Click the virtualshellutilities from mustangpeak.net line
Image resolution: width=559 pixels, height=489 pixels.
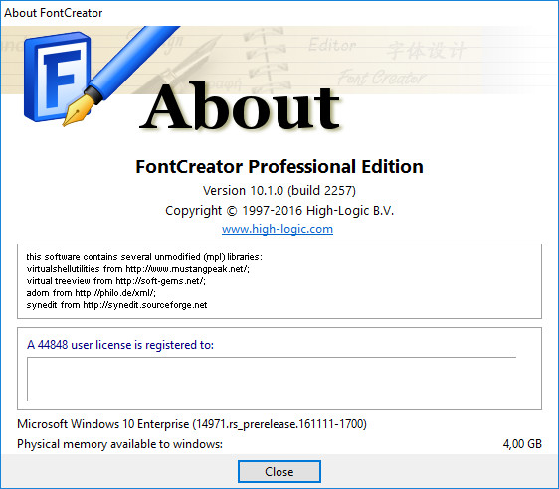pyautogui.click(x=138, y=269)
